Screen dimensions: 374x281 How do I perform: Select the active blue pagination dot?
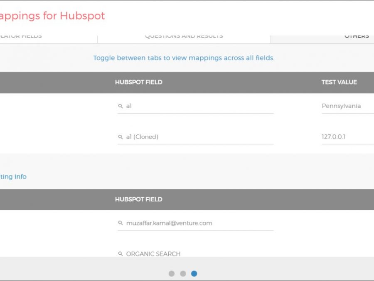[x=194, y=274]
